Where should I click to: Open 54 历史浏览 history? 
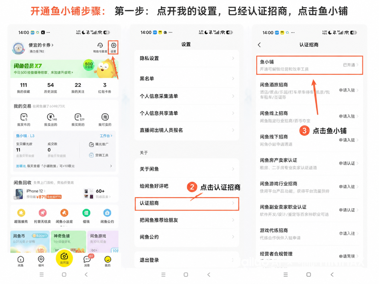tap(51, 88)
